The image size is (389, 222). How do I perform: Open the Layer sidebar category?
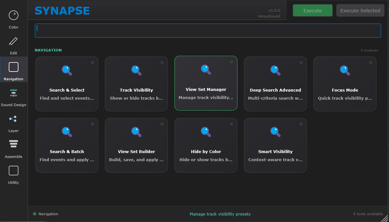pos(14,123)
